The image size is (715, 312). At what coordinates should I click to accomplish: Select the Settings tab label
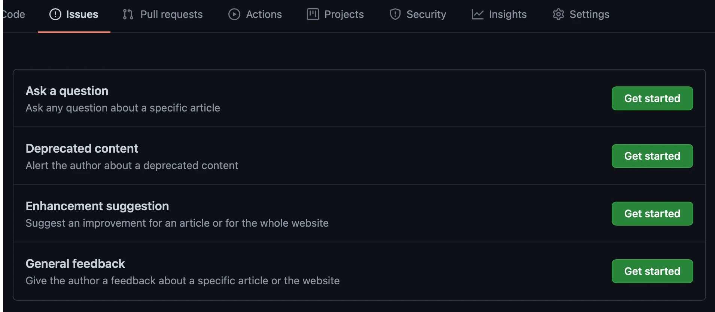point(589,14)
